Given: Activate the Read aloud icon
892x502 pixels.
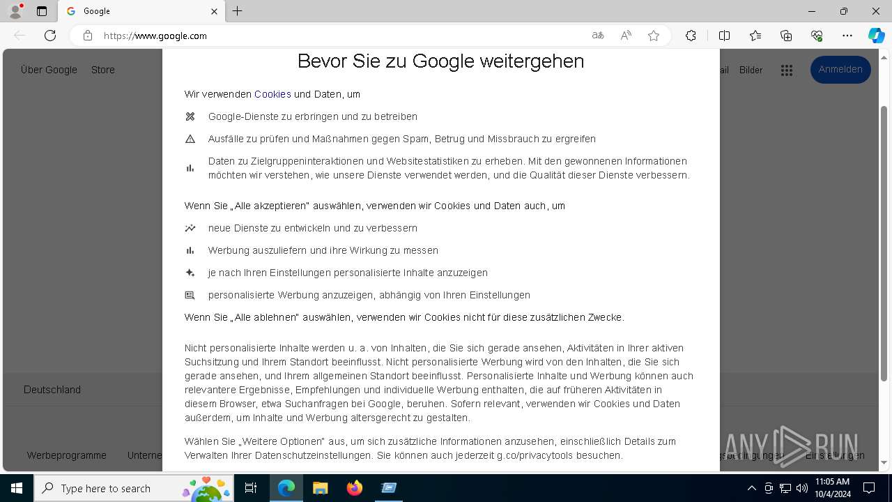Looking at the screenshot, I should click(626, 36).
